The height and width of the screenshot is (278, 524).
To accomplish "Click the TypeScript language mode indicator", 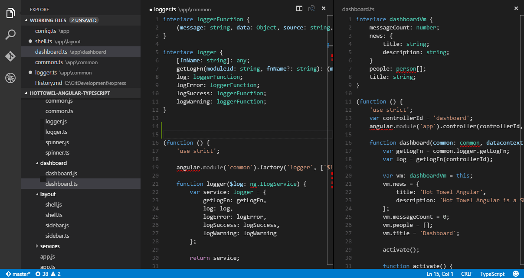I will pyautogui.click(x=492, y=274).
